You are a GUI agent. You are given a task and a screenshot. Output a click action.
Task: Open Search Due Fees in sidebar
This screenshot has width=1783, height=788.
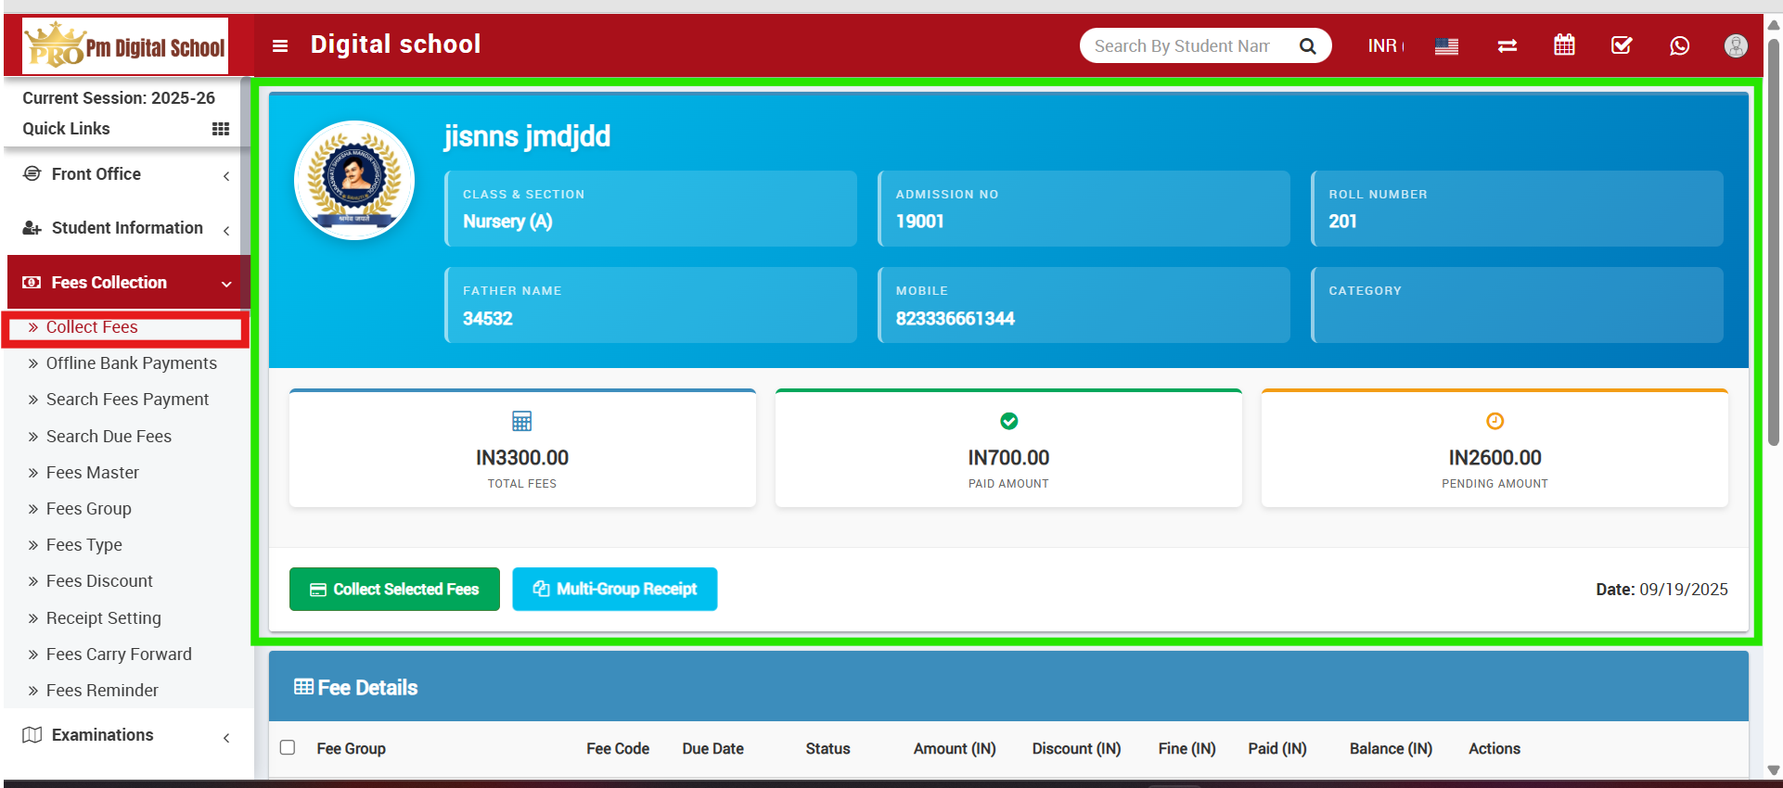pyautogui.click(x=109, y=437)
